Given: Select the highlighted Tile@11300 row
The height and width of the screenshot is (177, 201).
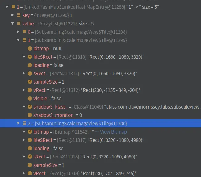Looking at the screenshot, I should [101, 123].
